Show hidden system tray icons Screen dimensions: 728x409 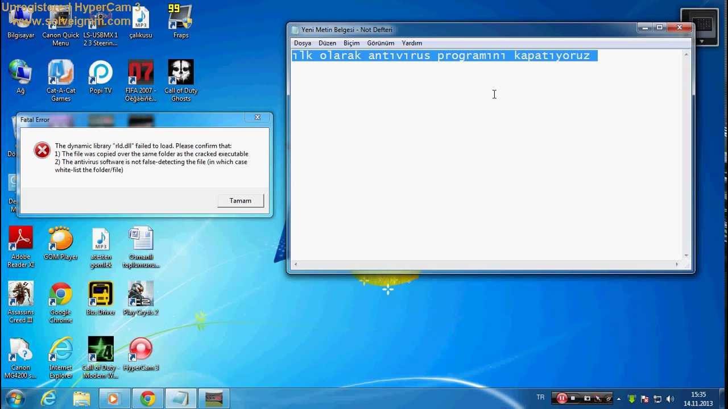[x=620, y=399]
